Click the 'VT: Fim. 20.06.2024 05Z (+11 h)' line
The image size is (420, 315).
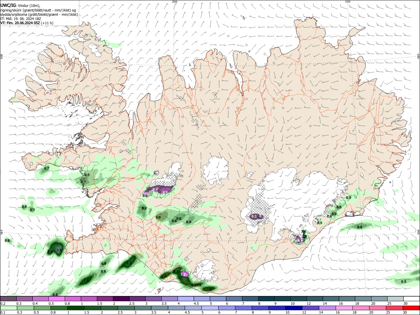click(27, 23)
